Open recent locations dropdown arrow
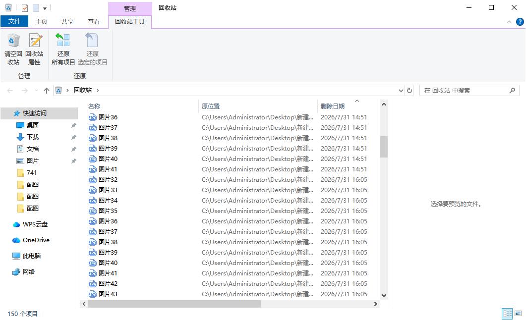The height and width of the screenshot is (320, 526). tap(36, 91)
